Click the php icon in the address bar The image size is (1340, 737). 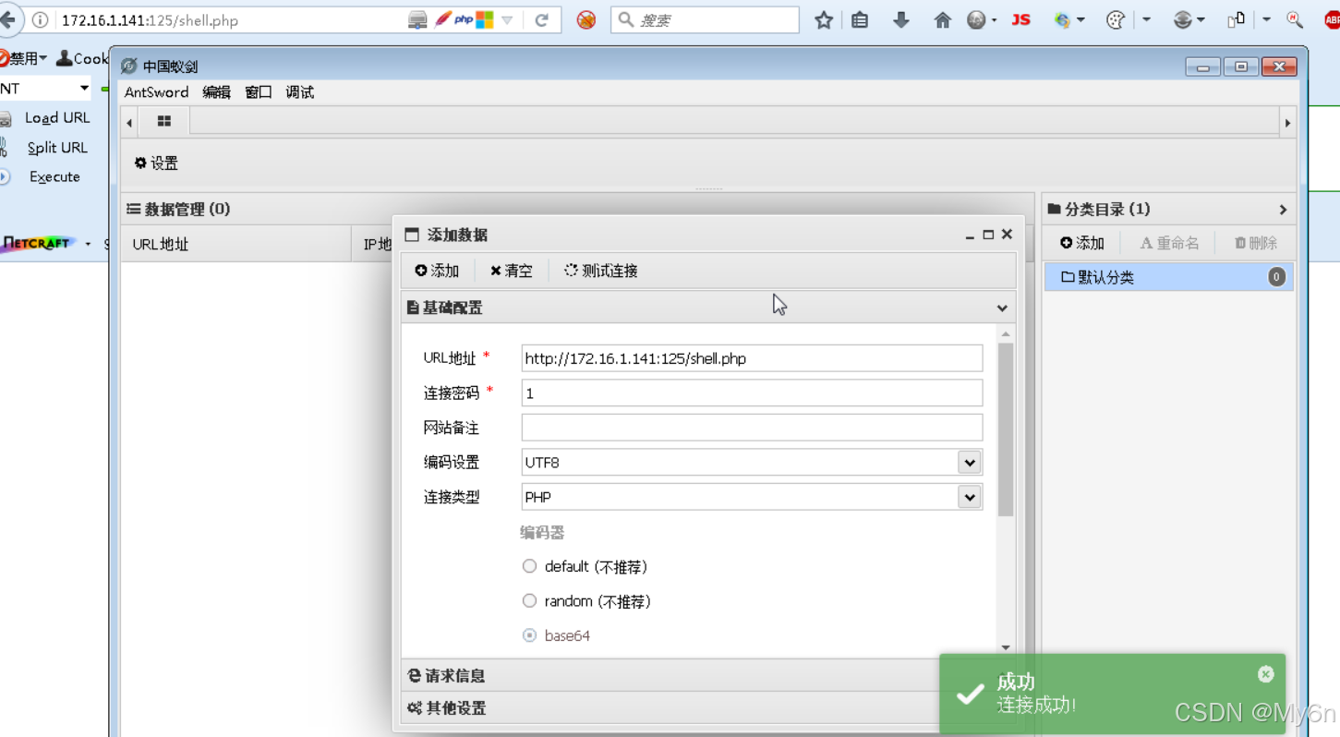point(464,19)
